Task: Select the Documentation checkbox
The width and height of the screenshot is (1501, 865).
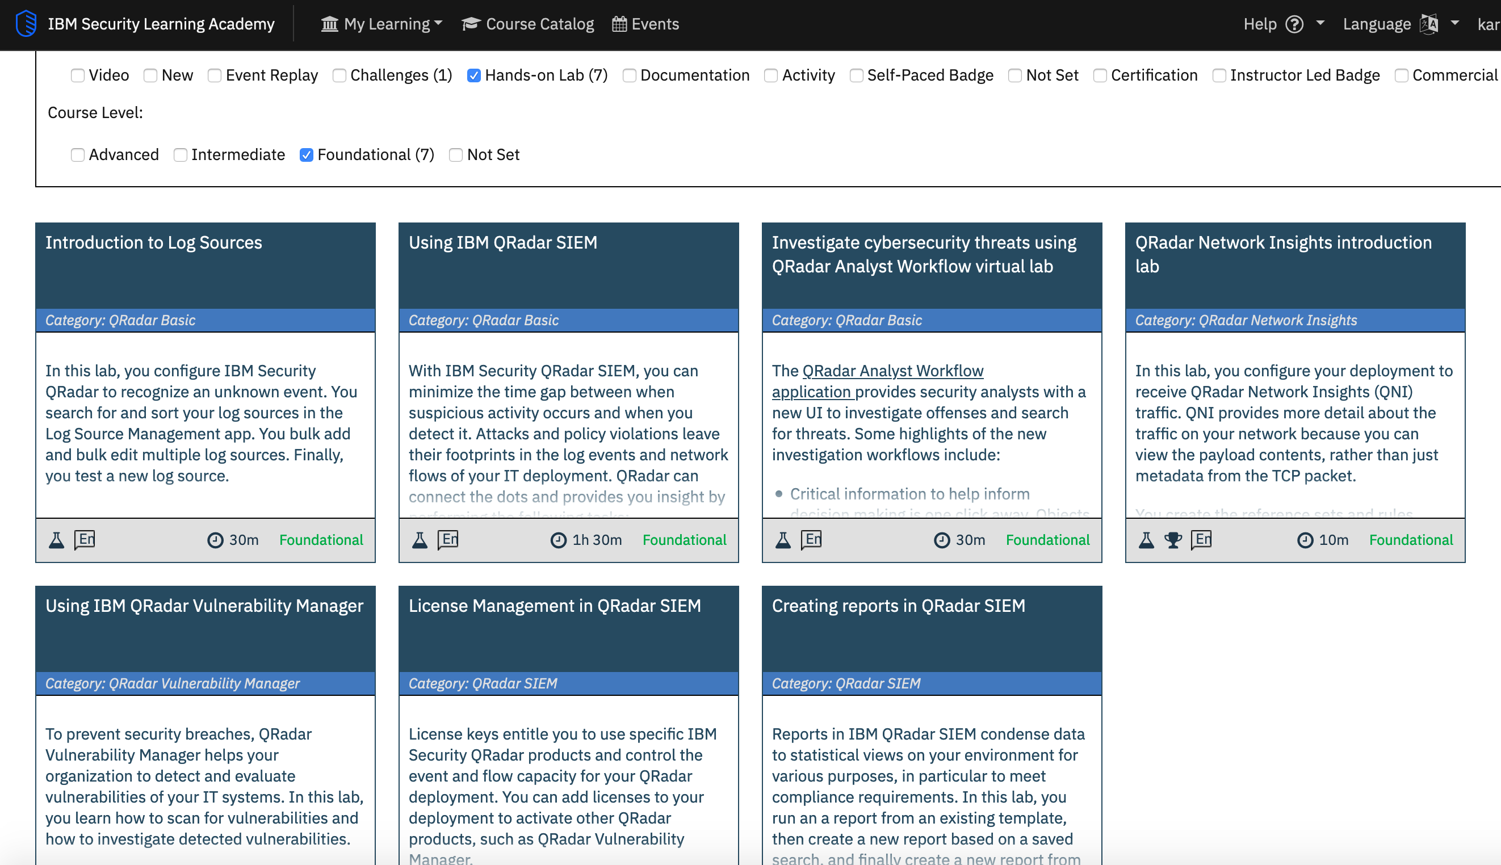Action: pyautogui.click(x=629, y=75)
